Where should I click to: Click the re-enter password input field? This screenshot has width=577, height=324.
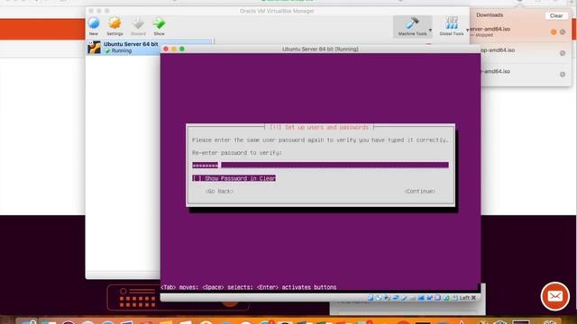point(320,165)
